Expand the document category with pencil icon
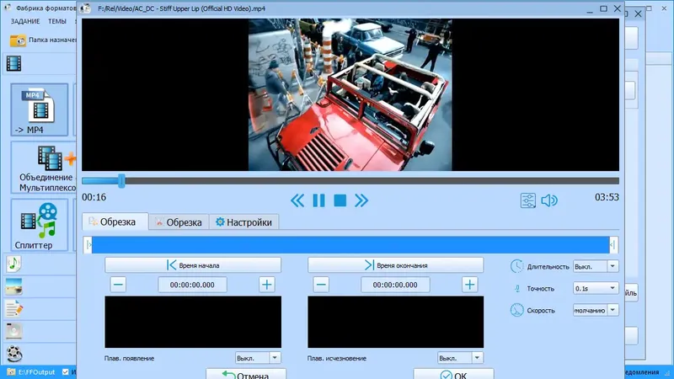 pyautogui.click(x=13, y=308)
